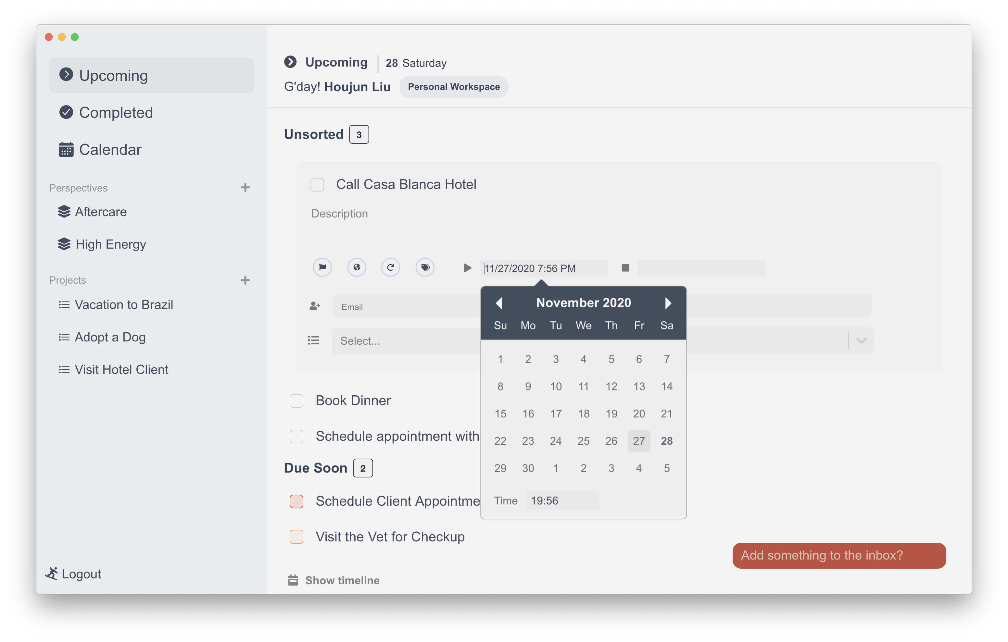Go to previous month in calendar
The width and height of the screenshot is (1008, 642).
point(498,303)
